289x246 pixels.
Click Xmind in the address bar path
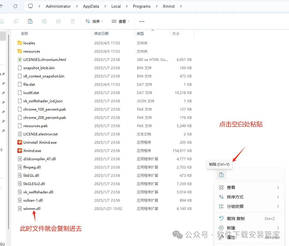point(168,6)
